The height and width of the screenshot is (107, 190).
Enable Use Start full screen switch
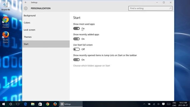coord(77,49)
